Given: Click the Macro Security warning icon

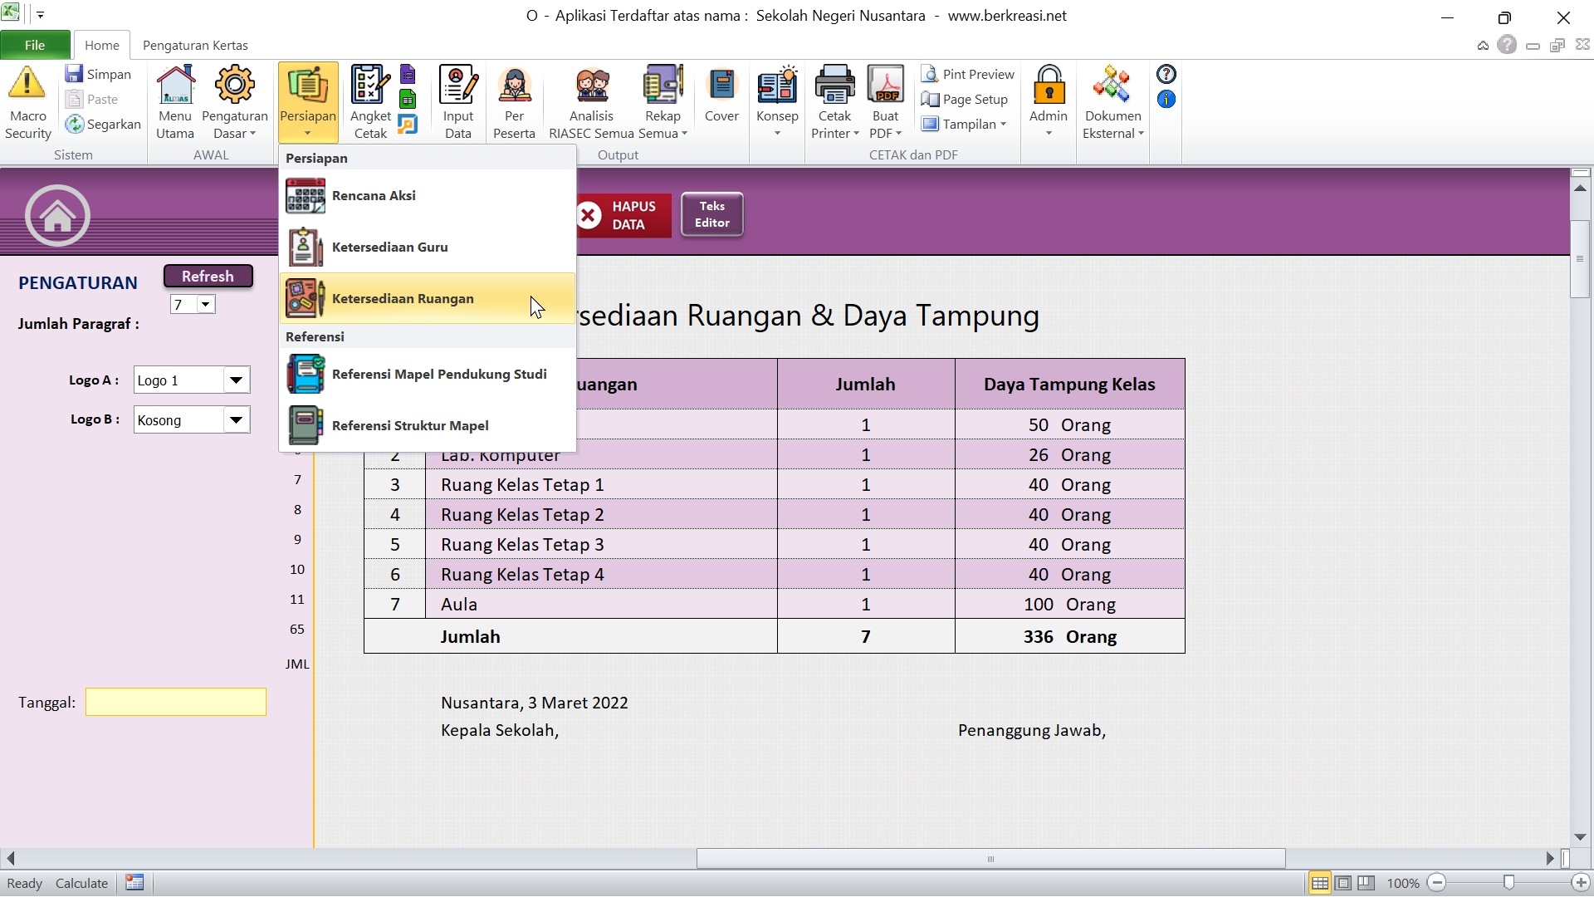Looking at the screenshot, I should tap(27, 85).
